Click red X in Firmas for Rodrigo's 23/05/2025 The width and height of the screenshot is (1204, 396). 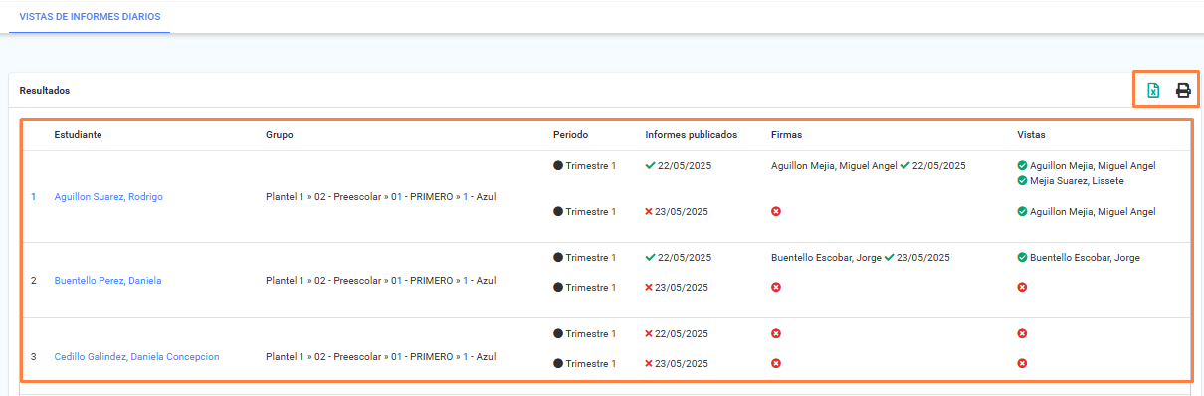click(x=776, y=212)
